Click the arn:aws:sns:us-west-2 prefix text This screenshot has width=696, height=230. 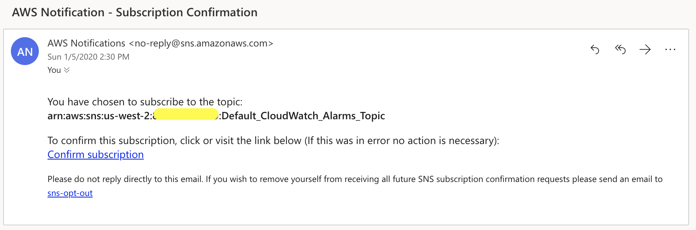tap(99, 116)
